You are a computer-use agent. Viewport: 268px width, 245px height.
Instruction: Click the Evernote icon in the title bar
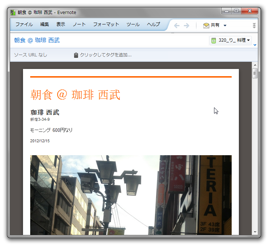coord(13,13)
